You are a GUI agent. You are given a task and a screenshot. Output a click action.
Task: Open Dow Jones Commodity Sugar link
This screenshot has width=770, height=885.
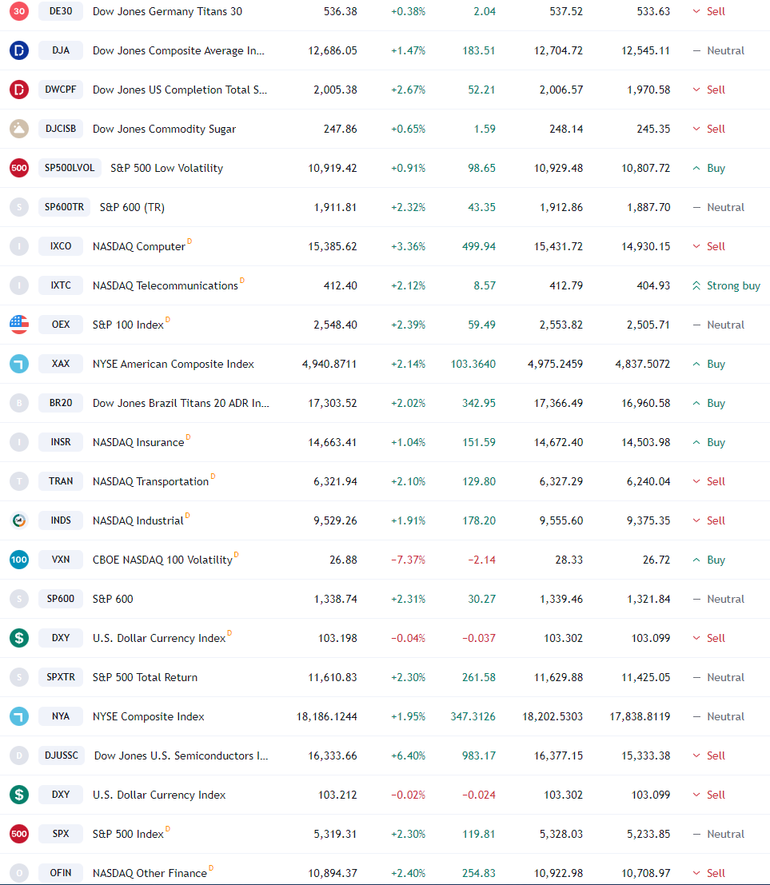click(164, 129)
